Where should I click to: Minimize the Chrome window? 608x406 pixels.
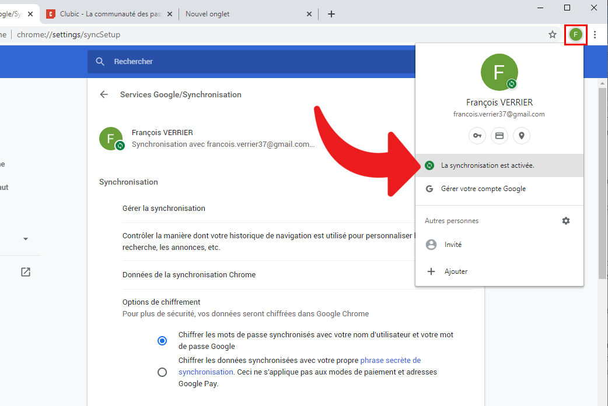[x=540, y=8]
